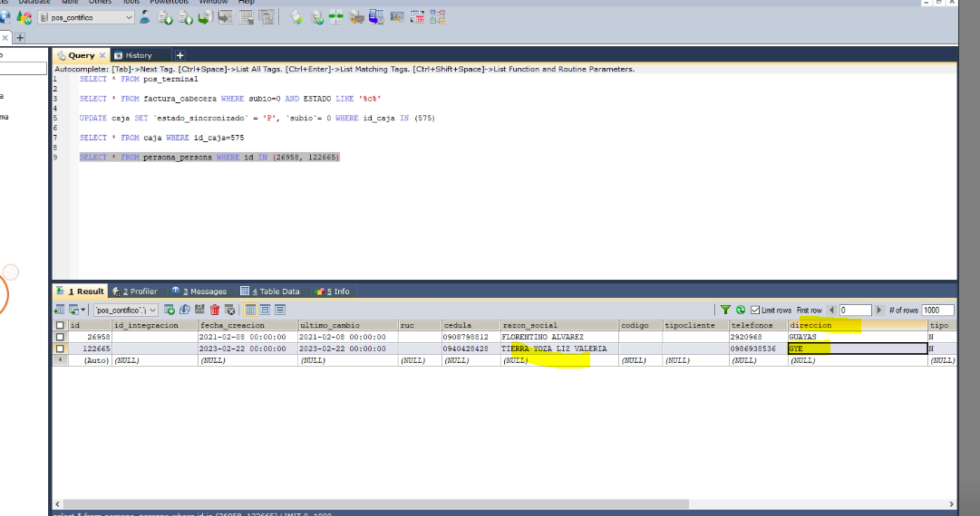The image size is (980, 516).
Task: Go to next page of rows arrow
Action: (x=878, y=311)
